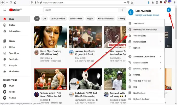Screen dimensions: 177x105
Task: Click the site padlock icon
Action: point(35,3)
